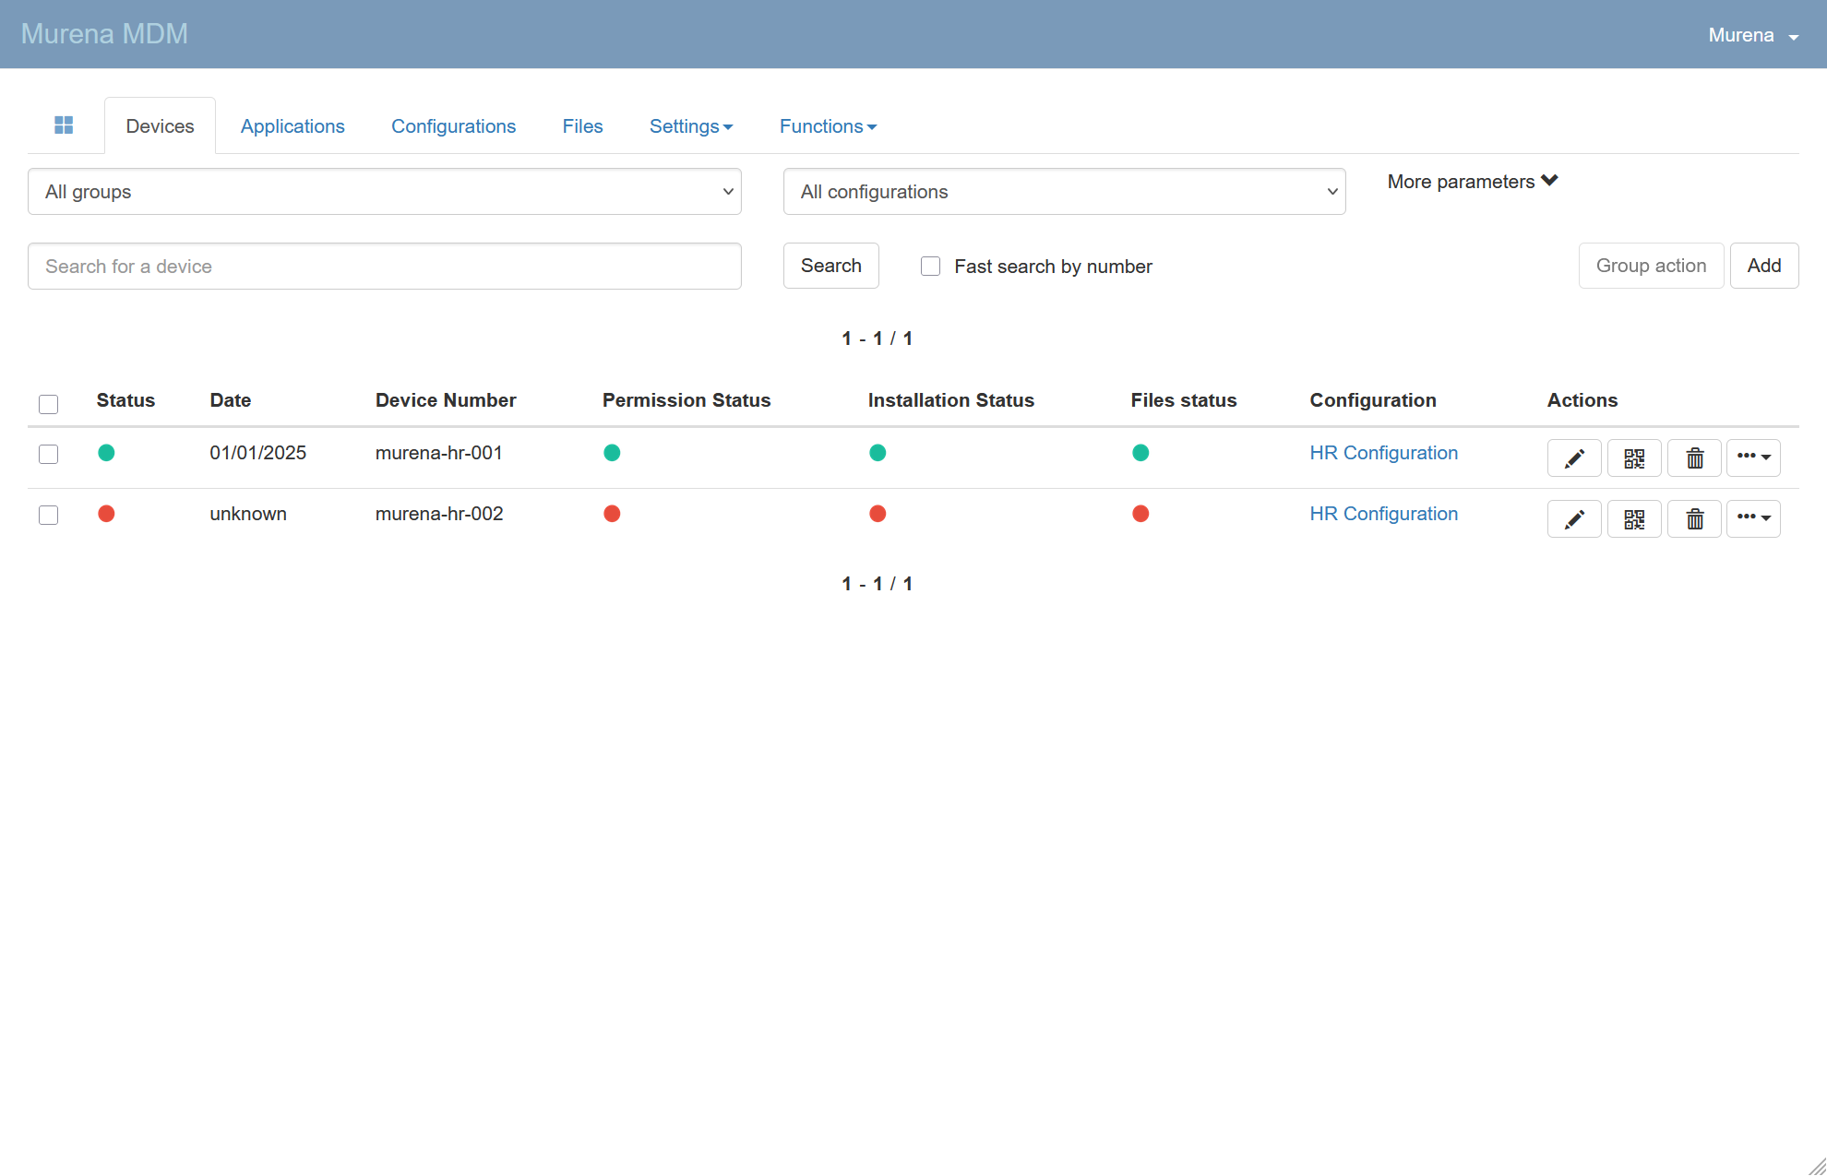
Task: Open the dashboard grid icon tab
Action: click(x=64, y=125)
